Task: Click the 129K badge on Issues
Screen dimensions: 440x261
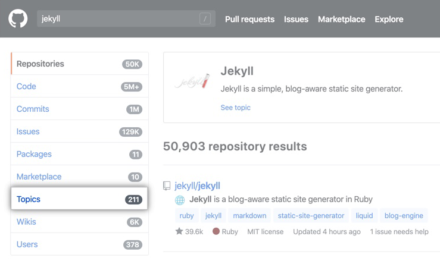Action: (131, 132)
